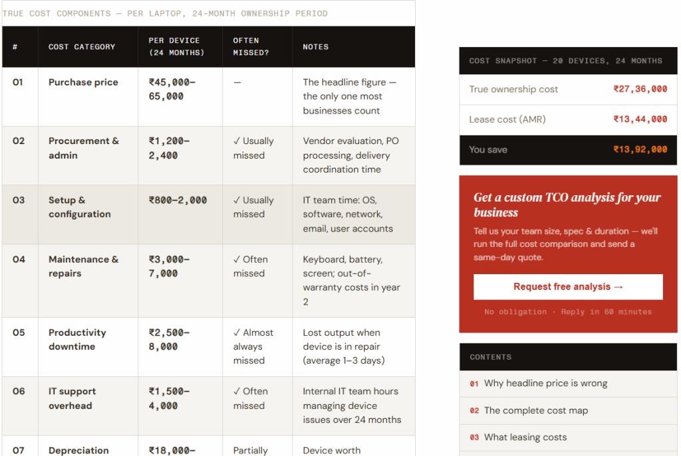Image resolution: width=681 pixels, height=456 pixels.
Task: Open 'Why headline price is wrong' contents link
Action: (545, 383)
